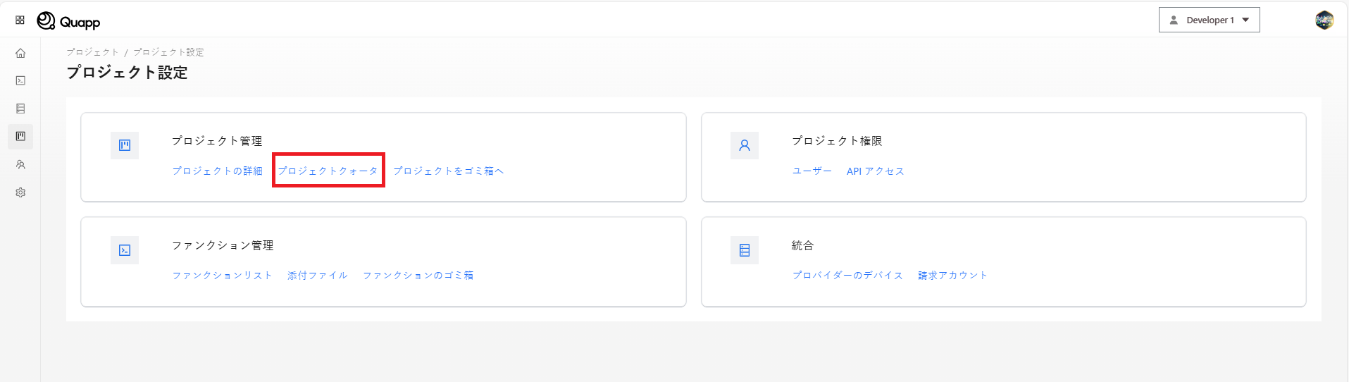The height and width of the screenshot is (382, 1349).
Task: Click the プロジェクト管理 heading
Action: point(217,141)
